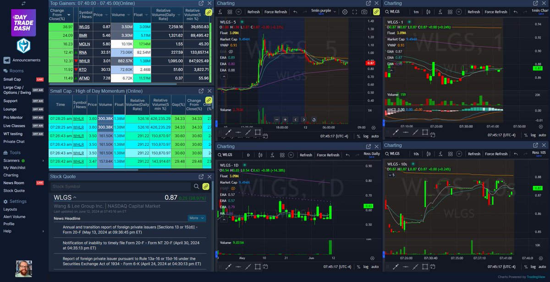Toggle link icon in High of Day Momentum scanner
Screen dimensions: 550x282
[x=208, y=100]
